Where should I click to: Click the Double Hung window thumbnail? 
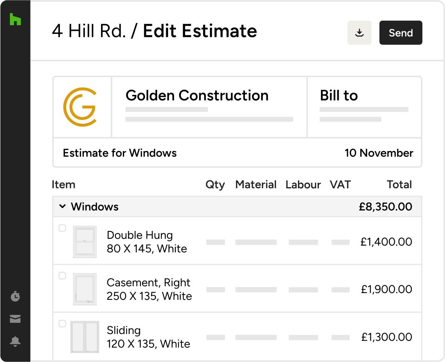pyautogui.click(x=84, y=242)
